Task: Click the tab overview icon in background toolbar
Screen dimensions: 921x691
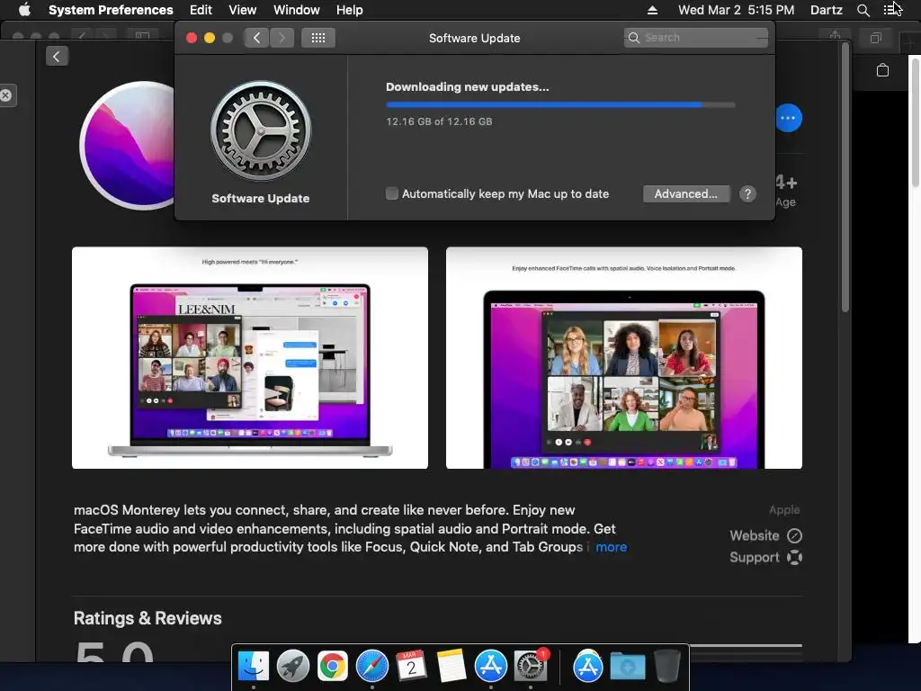Action: point(875,38)
